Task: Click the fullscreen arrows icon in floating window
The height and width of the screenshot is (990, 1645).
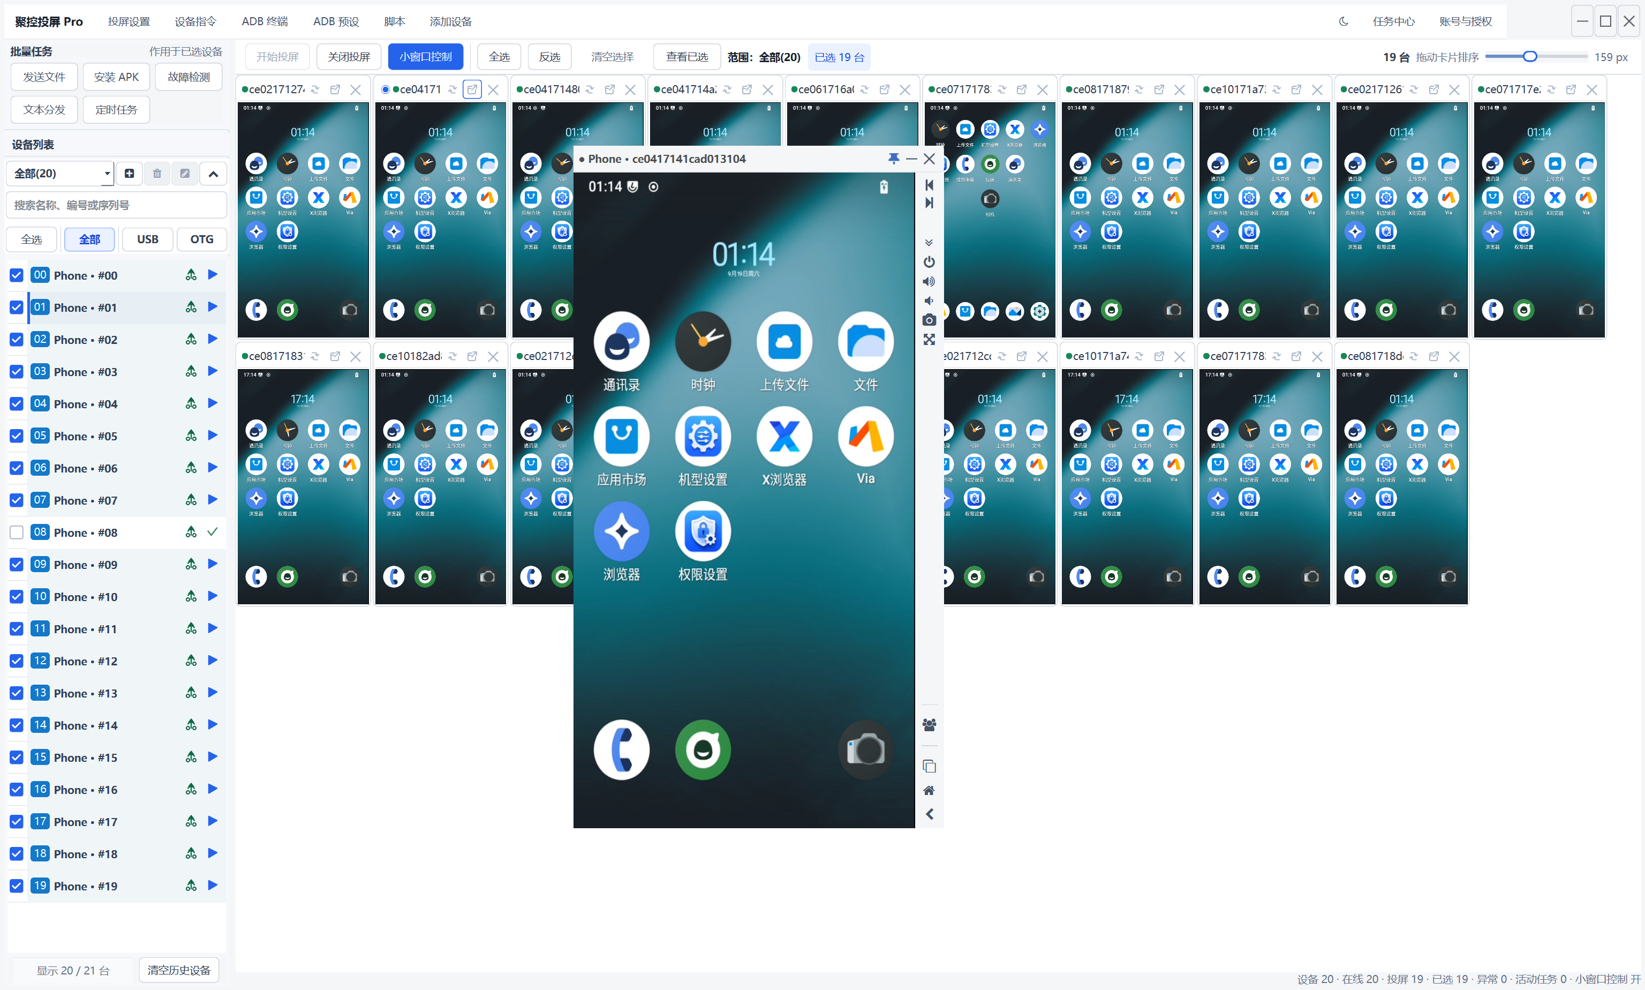Action: [x=929, y=340]
